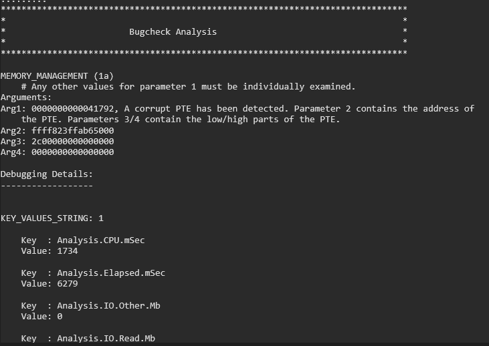Click the MEMORY_MANAGEMENT (1a) line
The image size is (489, 346).
57,75
